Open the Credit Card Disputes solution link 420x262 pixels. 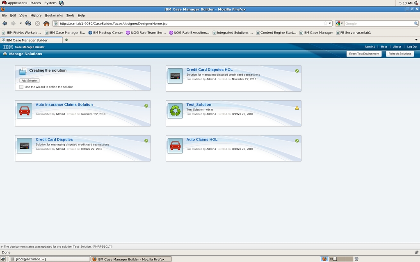pyautogui.click(x=55, y=140)
